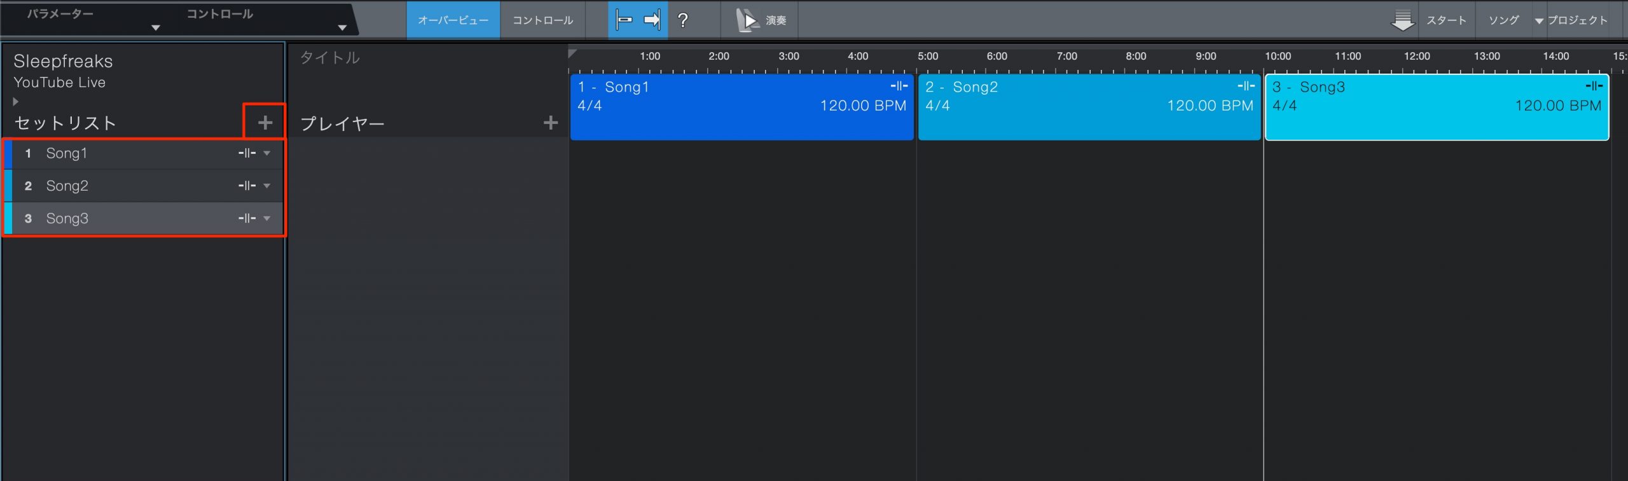Select Song1 in the setlist
The width and height of the screenshot is (1628, 481).
tap(144, 153)
